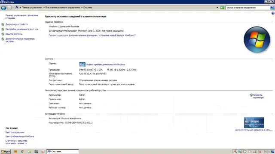Screen dimensions: 275x154
Task: Open the network signal icon in the tray
Action: pos(255,151)
